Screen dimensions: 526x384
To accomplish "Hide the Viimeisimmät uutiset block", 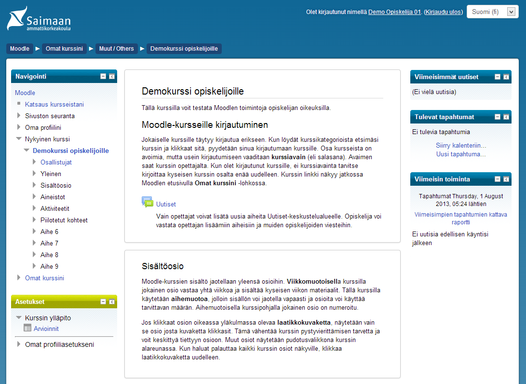I will 498,77.
